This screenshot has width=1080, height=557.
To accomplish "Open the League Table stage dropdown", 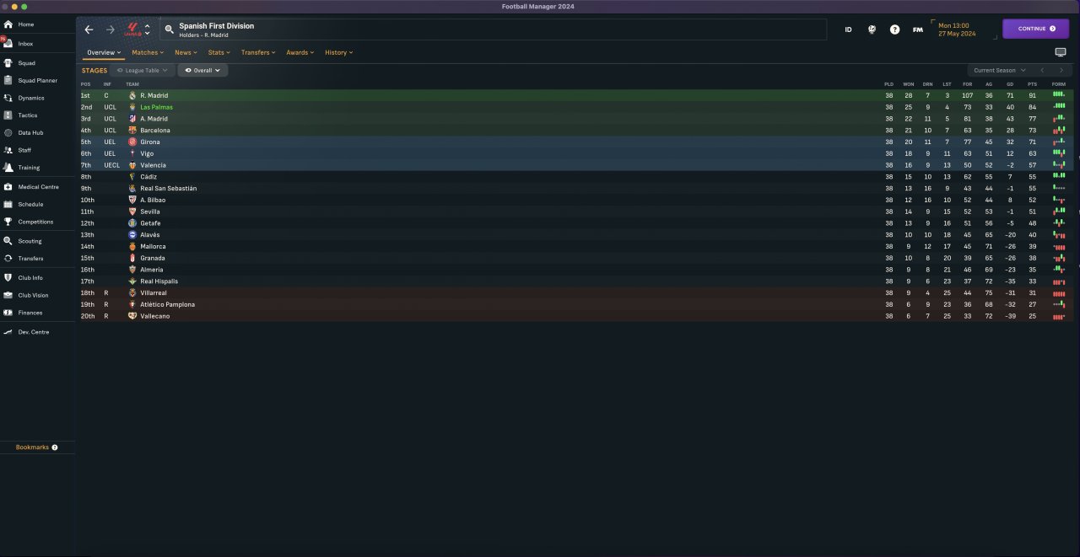I will click(x=142, y=71).
